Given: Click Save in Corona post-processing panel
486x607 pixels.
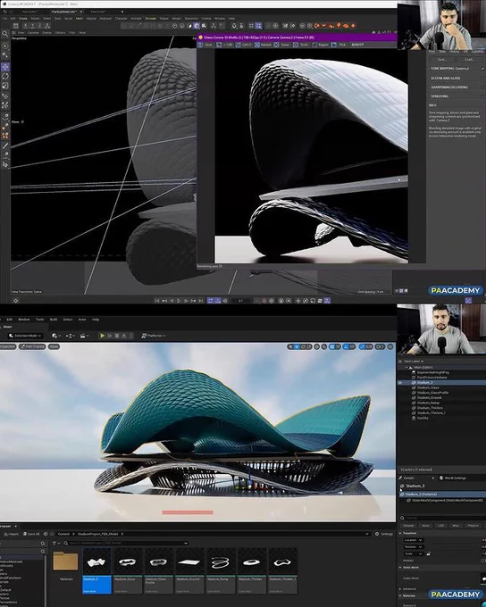Looking at the screenshot, I should pos(442,59).
